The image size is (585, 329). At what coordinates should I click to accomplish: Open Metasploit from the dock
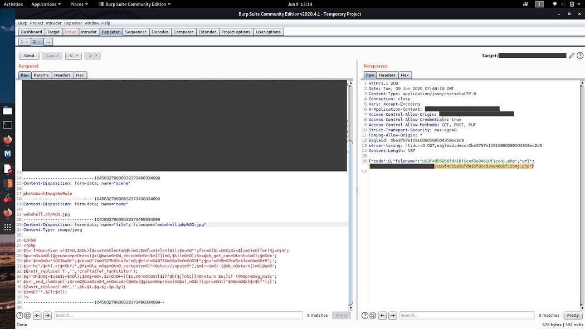(7, 154)
